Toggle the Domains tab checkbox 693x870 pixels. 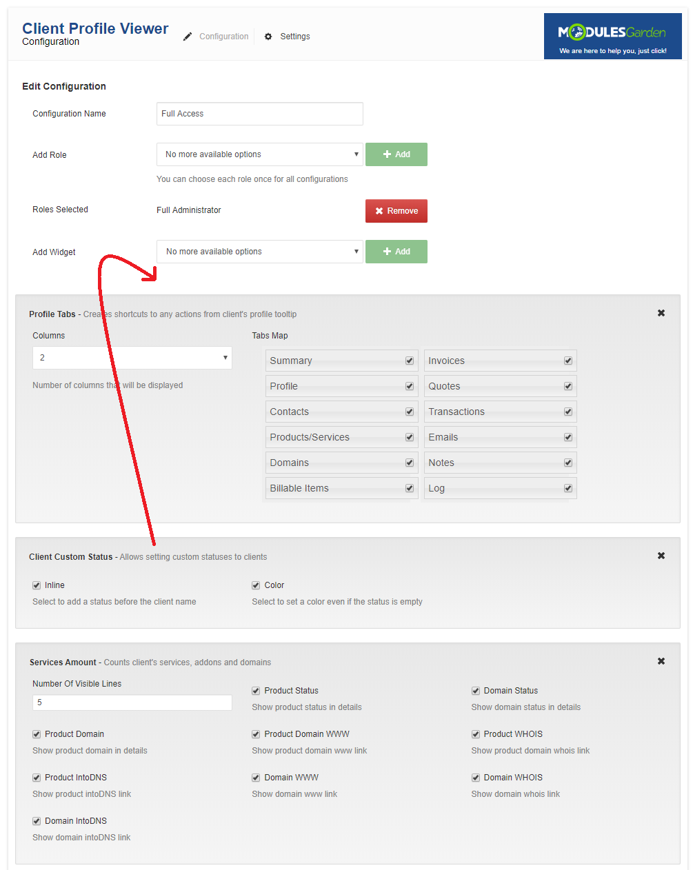click(x=410, y=463)
